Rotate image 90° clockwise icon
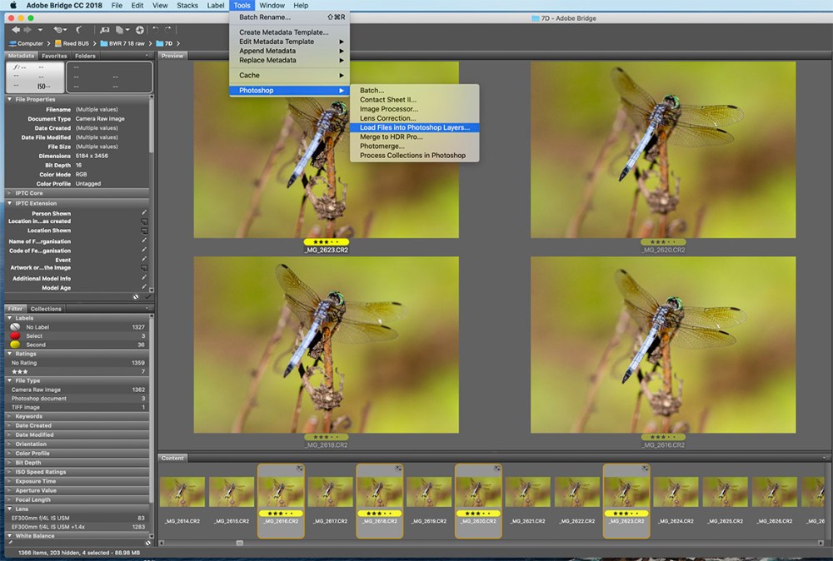This screenshot has width=833, height=561. click(x=167, y=30)
